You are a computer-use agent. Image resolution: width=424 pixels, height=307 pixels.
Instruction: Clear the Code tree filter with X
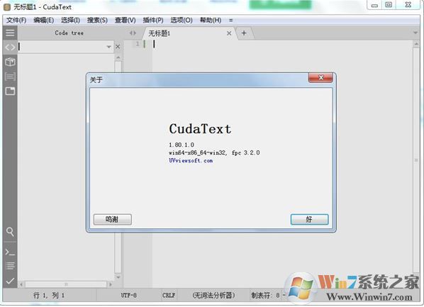pyautogui.click(x=118, y=47)
